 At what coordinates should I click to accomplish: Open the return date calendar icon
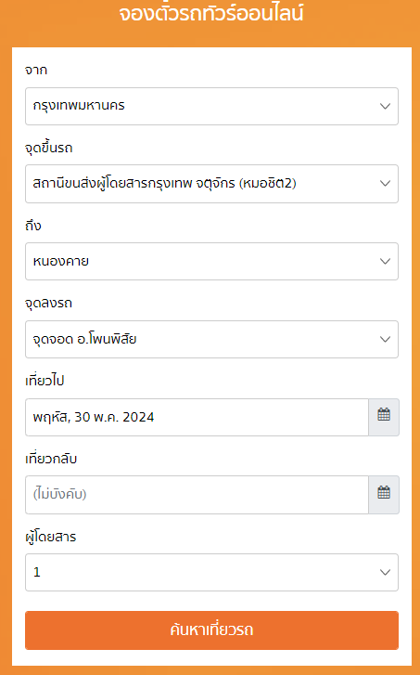384,495
